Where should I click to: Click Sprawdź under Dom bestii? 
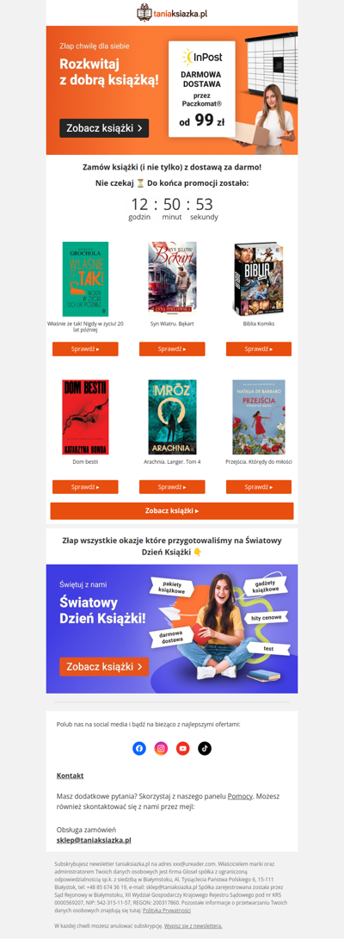(x=85, y=487)
